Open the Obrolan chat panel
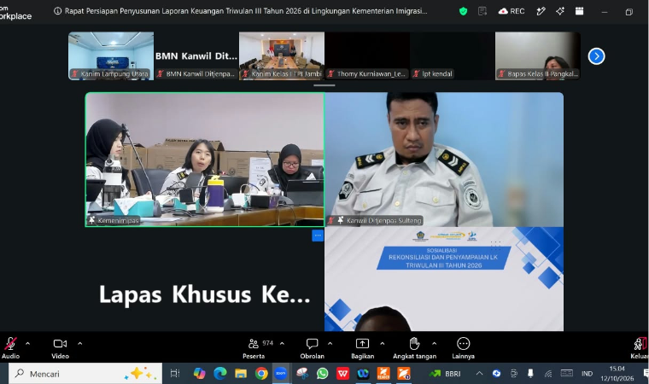Viewport: 649px width, 384px height. (x=312, y=348)
